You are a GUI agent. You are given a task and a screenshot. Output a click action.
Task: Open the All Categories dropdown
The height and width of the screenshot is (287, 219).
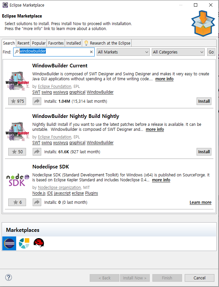coord(178,52)
